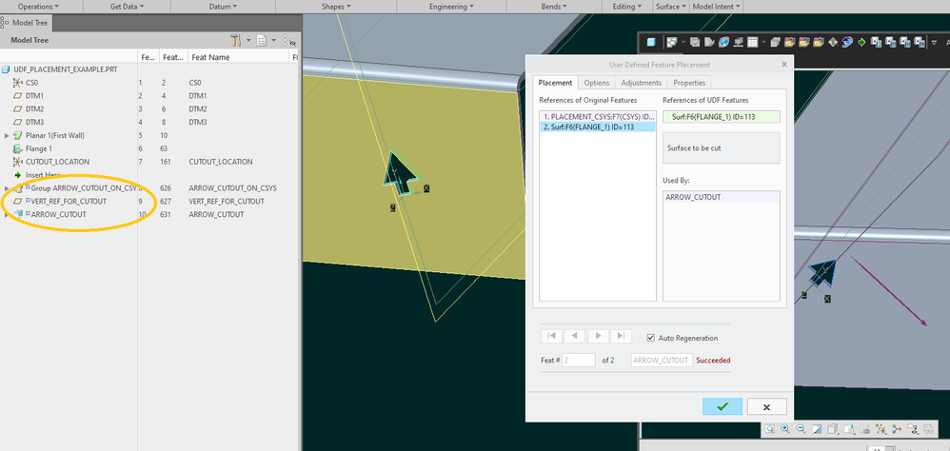Expand the Planar 1(First Wall) tree node
950x451 pixels.
pyautogui.click(x=8, y=136)
